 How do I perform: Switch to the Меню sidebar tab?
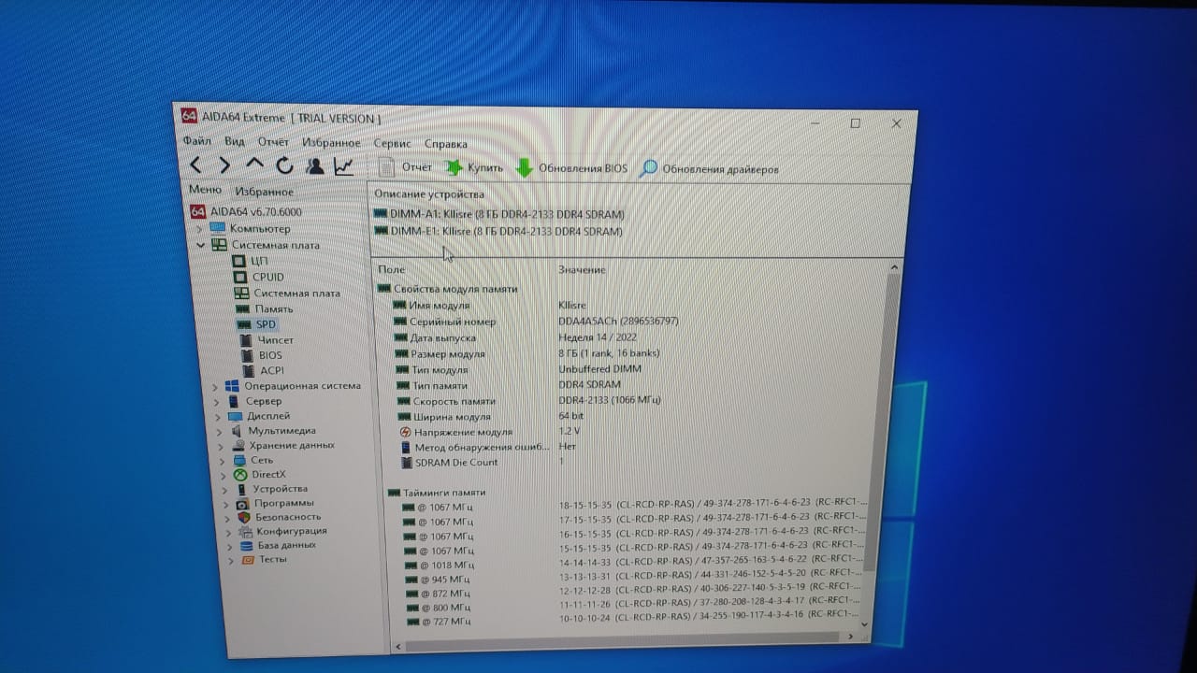[205, 190]
